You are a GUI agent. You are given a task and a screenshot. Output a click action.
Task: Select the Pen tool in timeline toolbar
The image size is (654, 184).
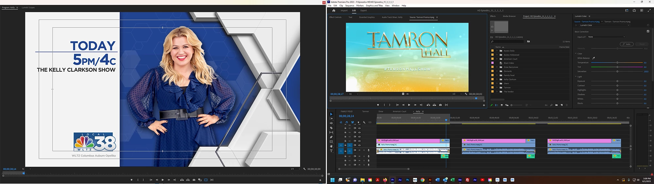point(331,137)
